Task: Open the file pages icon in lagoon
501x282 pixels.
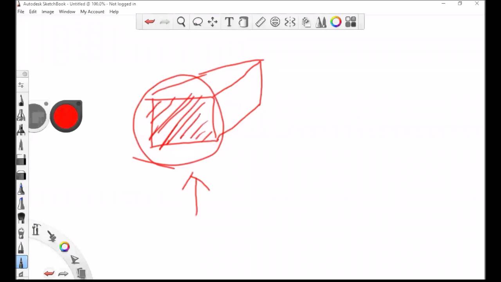Action: click(81, 273)
